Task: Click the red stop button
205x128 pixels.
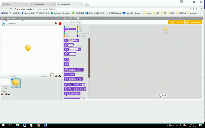Action: 60,24
